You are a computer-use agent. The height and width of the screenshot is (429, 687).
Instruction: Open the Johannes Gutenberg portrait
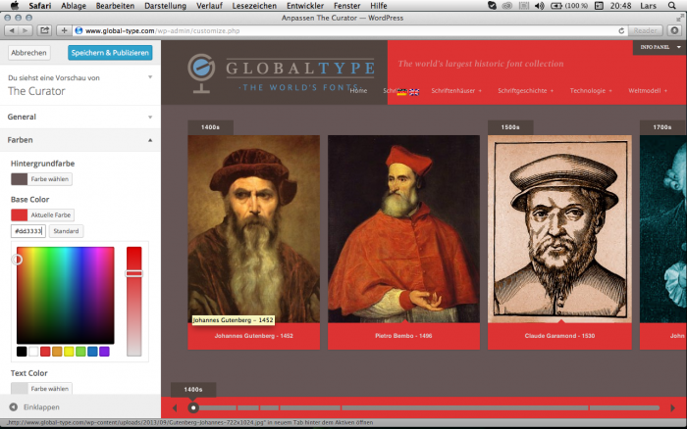pos(253,229)
